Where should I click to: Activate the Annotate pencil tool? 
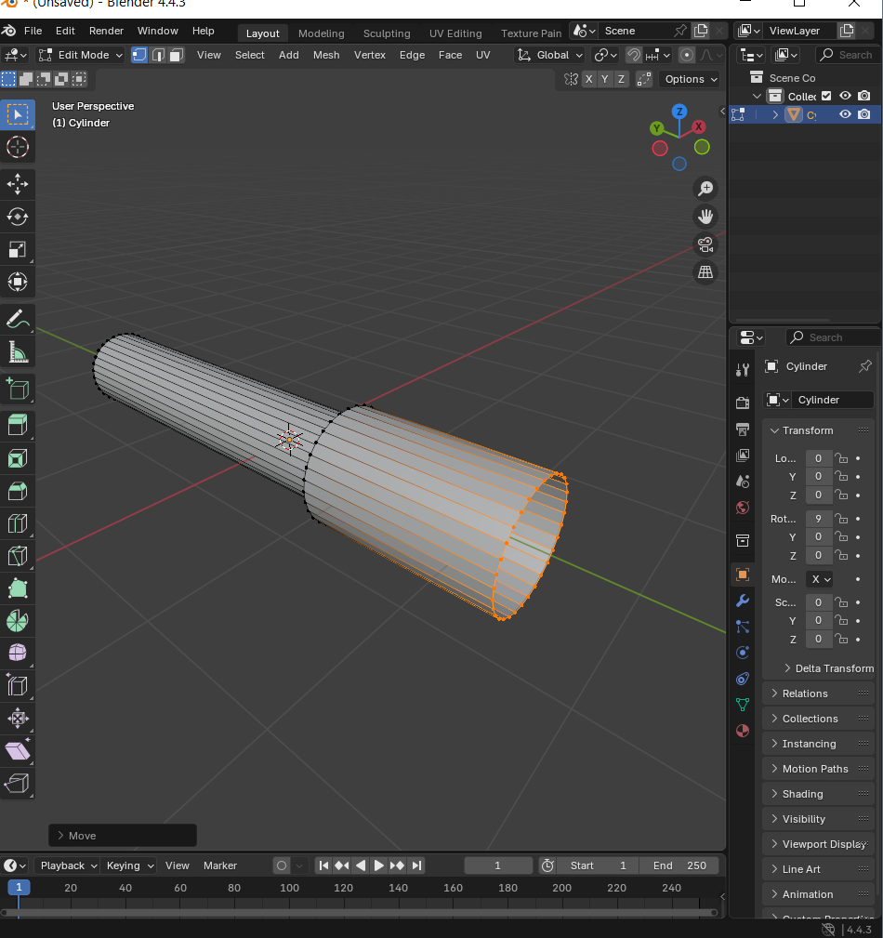point(18,320)
